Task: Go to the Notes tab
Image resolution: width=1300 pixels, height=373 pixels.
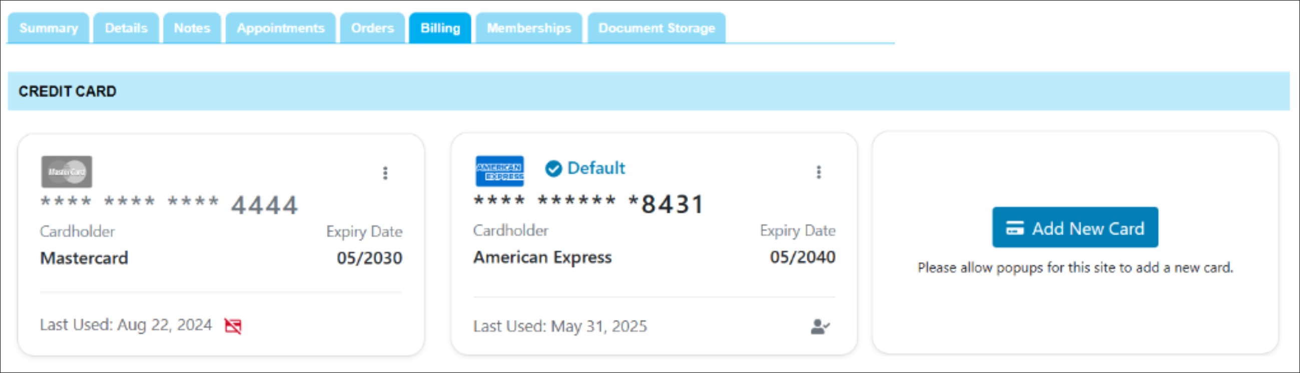Action: (192, 28)
